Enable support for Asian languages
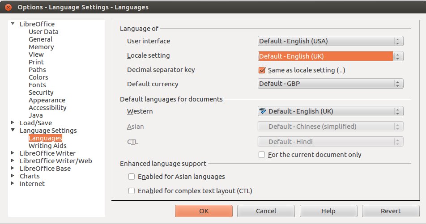Viewport: 426px width, 224px height. (x=132, y=177)
